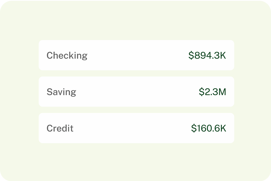271x181 pixels.
Task: Click the dollar sign in Credit balance
Action: (x=193, y=128)
